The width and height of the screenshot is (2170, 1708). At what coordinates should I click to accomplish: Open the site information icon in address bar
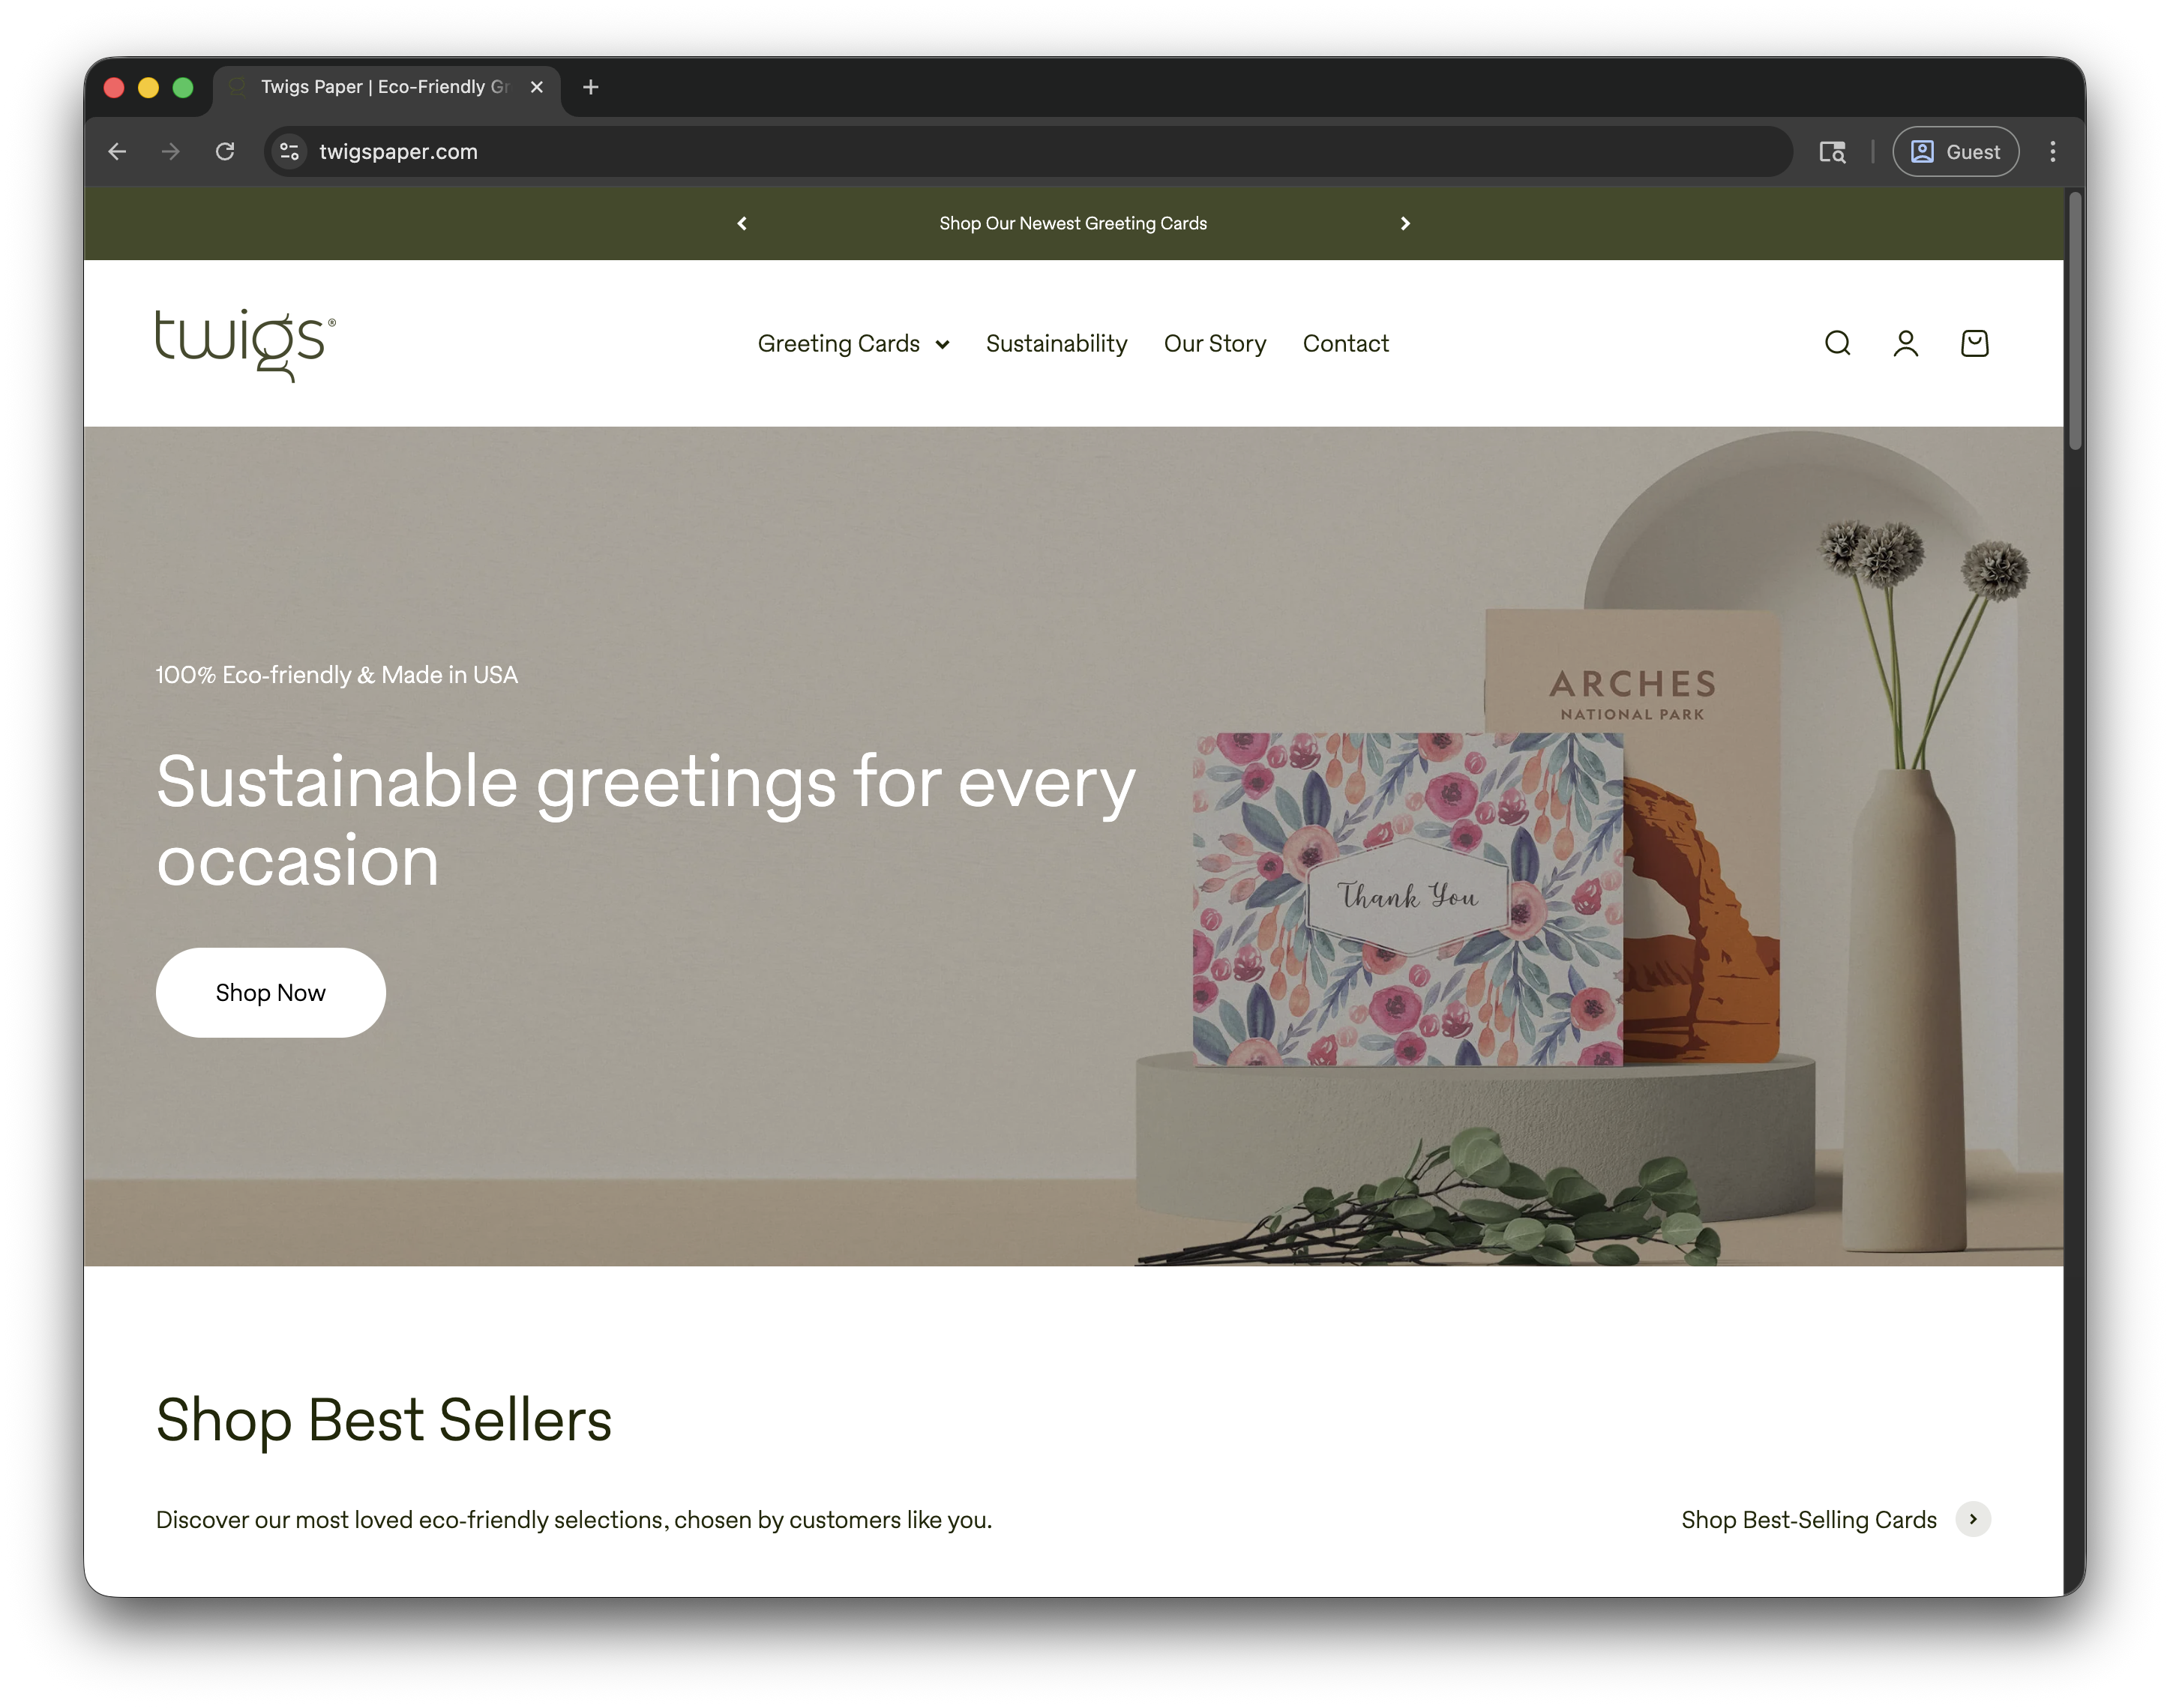pyautogui.click(x=290, y=151)
